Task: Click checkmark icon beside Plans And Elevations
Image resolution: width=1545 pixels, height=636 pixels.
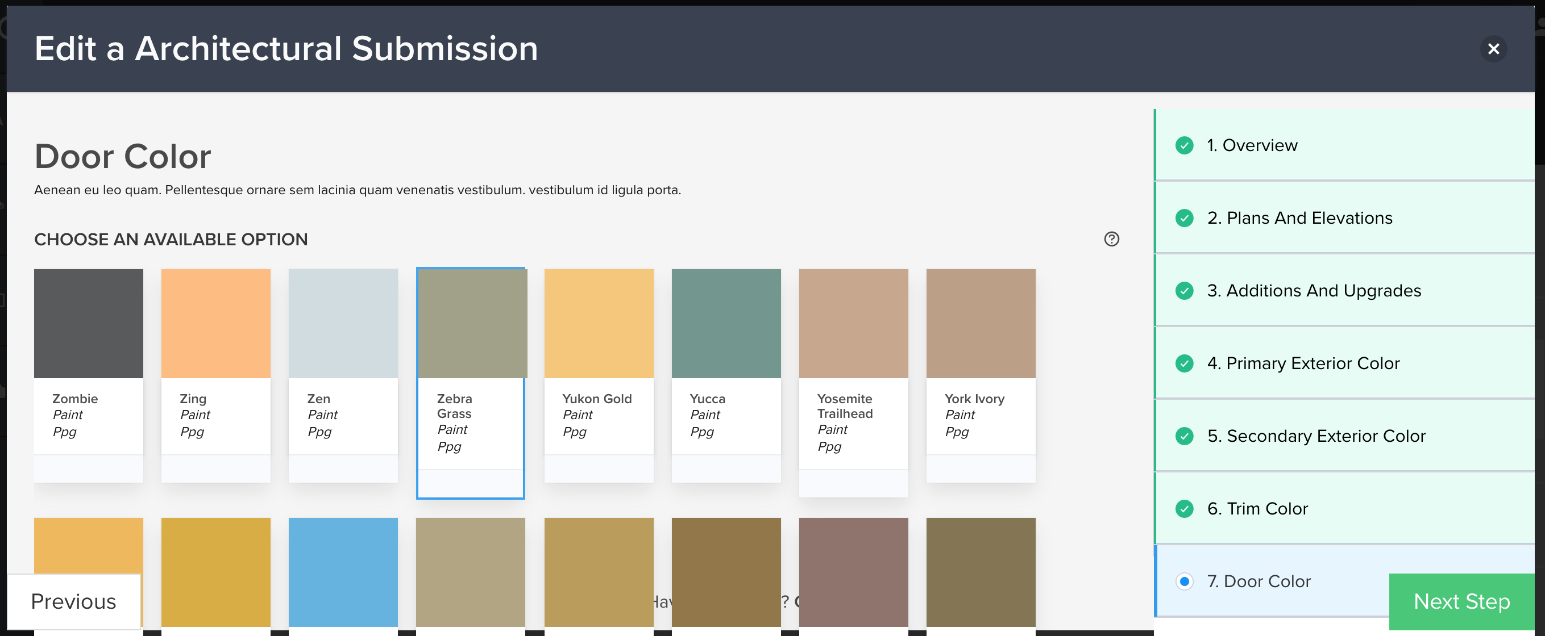Action: point(1184,218)
